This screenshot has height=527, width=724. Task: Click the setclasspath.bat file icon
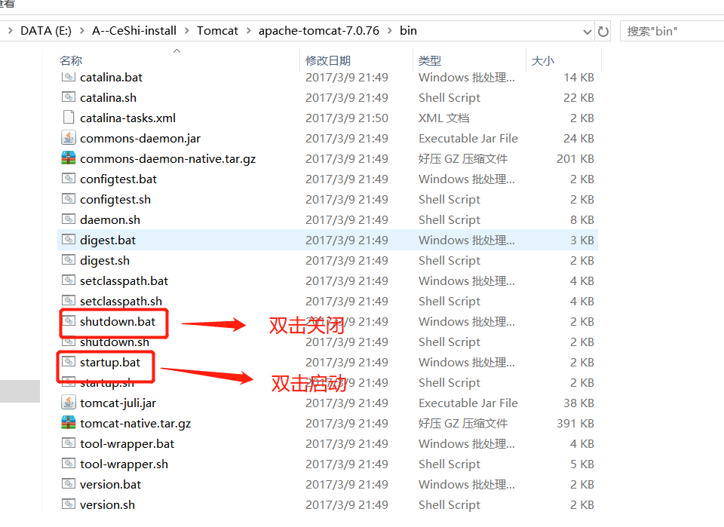click(x=69, y=280)
